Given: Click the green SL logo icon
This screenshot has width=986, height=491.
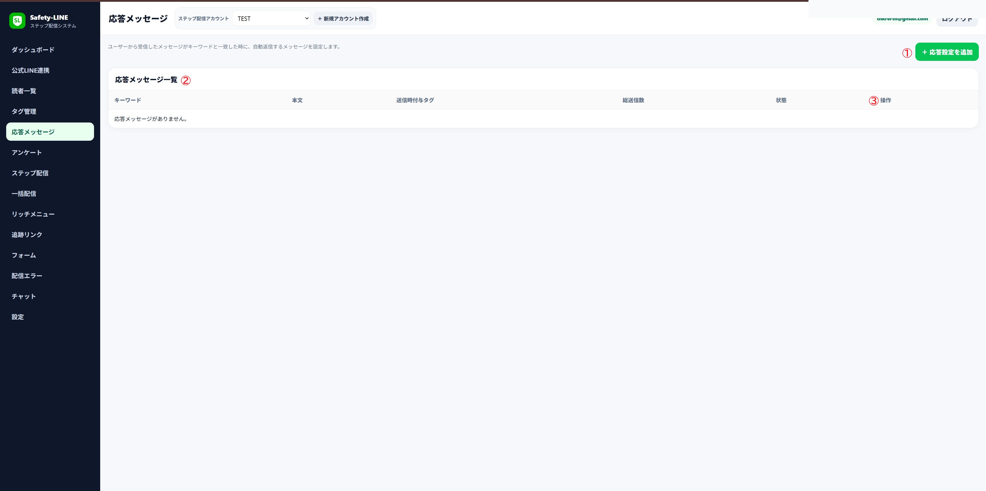Looking at the screenshot, I should (x=17, y=21).
